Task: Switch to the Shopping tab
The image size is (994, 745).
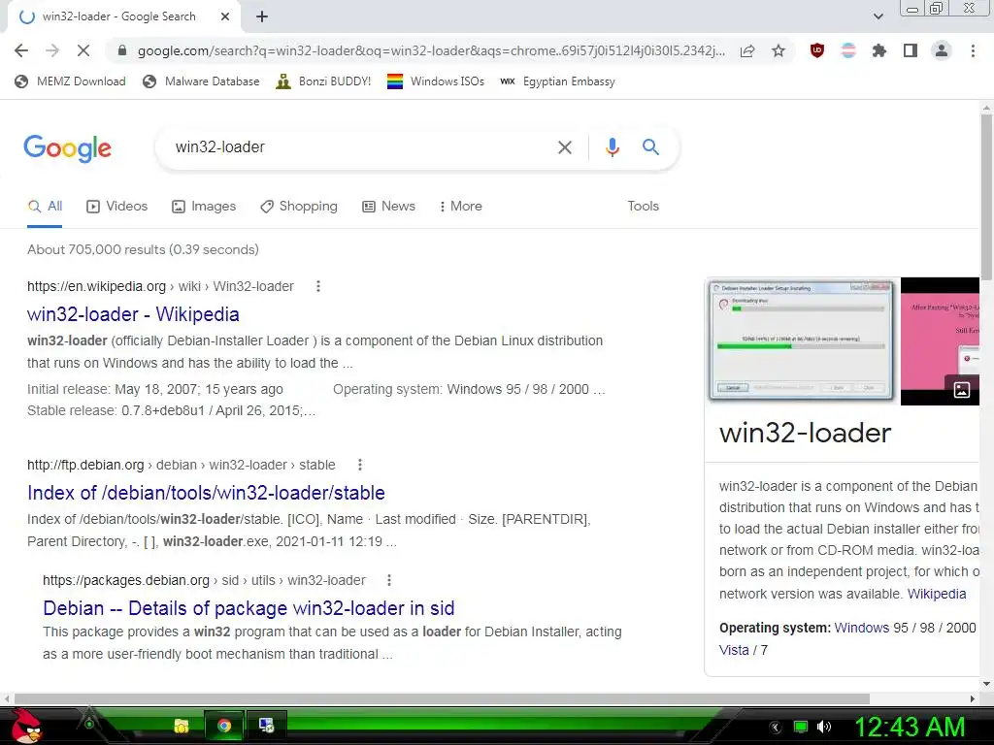Action: tap(299, 206)
